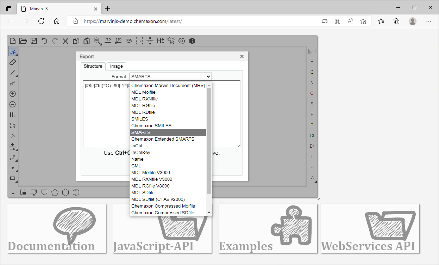
Task: Insert the cyclohexane template
Action: click(65, 192)
